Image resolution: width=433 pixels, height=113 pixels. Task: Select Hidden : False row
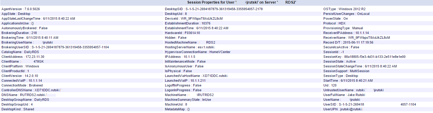[176, 38]
